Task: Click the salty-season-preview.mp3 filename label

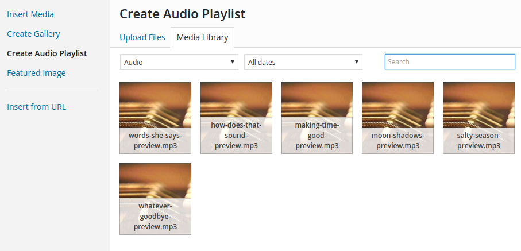Action: (478, 141)
